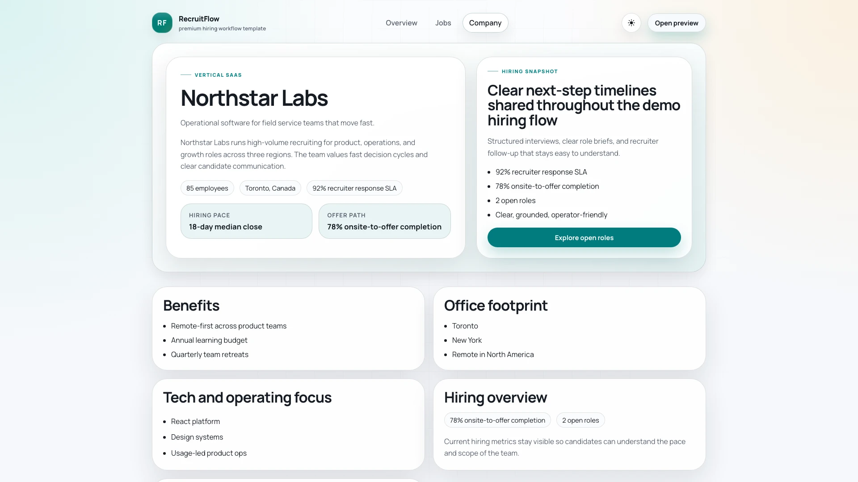Screen dimensions: 858x482
Task: Click the Structured interviews, clear role briefs paragraph
Action: coord(572,147)
